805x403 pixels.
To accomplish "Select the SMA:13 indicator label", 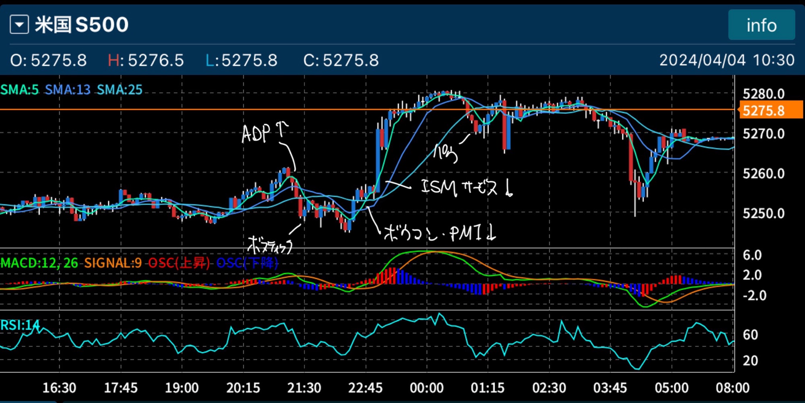I will pos(68,89).
